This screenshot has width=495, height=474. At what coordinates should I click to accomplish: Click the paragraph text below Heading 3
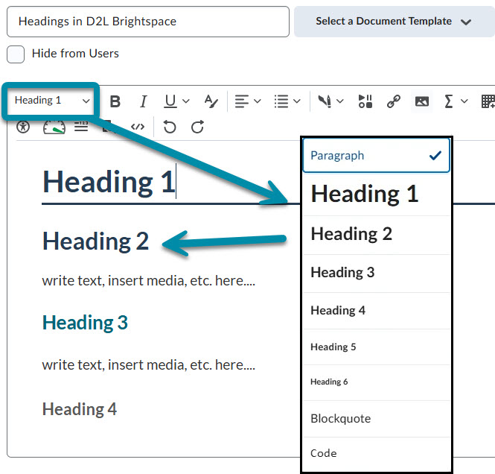(x=149, y=365)
